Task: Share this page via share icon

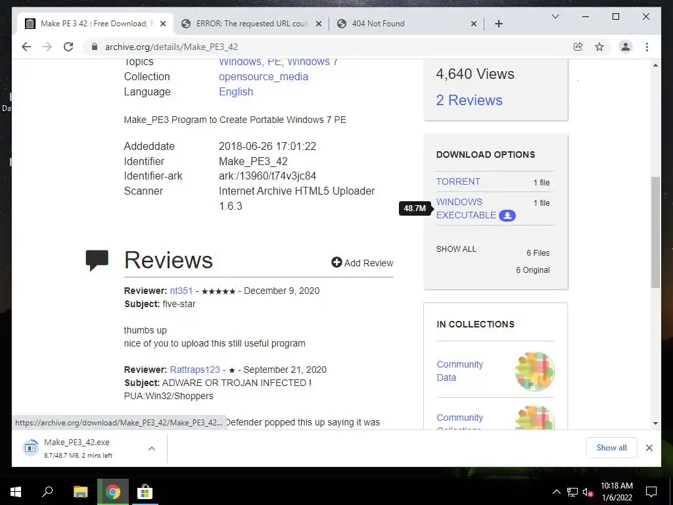Action: point(578,47)
